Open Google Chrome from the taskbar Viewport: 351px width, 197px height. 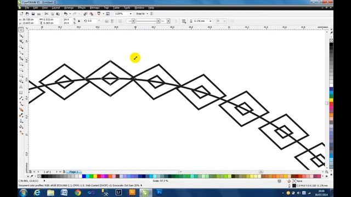coord(78,192)
